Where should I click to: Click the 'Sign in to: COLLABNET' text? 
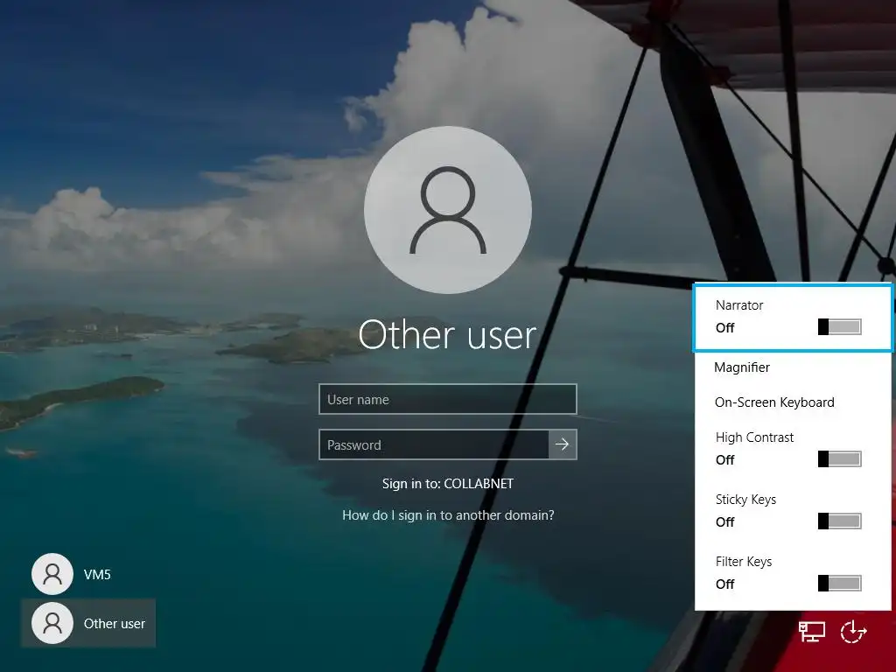(448, 483)
